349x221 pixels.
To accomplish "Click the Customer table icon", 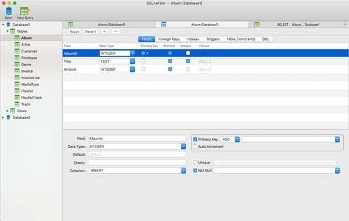I will 17,51.
